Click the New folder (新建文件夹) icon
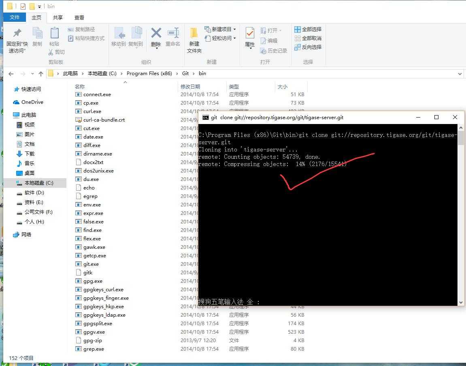 194,33
